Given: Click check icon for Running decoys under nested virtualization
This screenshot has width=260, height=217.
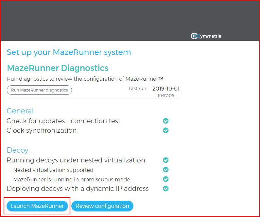Looking at the screenshot, I should click(x=166, y=160).
